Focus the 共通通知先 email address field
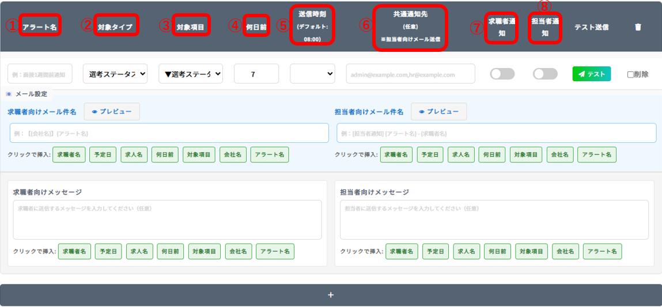The width and height of the screenshot is (662, 307). 410,74
